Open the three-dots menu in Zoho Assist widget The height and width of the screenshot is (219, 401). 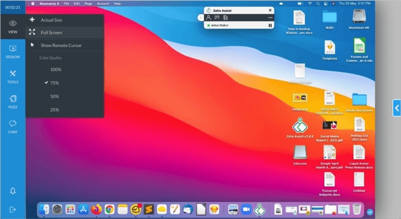point(270,18)
